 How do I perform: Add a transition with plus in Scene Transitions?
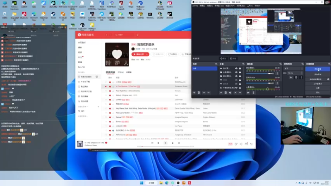[291, 77]
